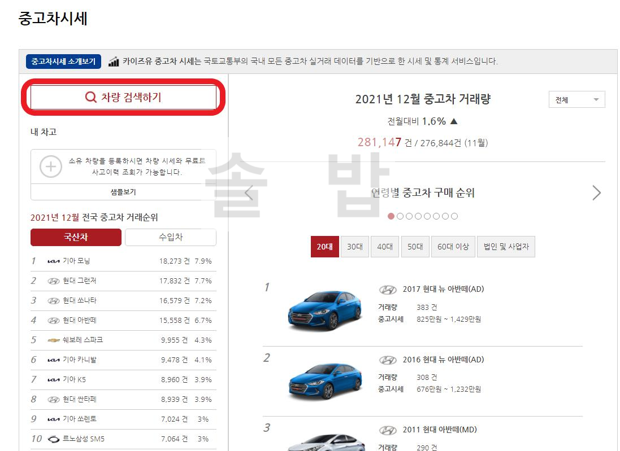Click the magnifier icon in 차량 검색하기
Screen dimensions: 620x451
91,97
